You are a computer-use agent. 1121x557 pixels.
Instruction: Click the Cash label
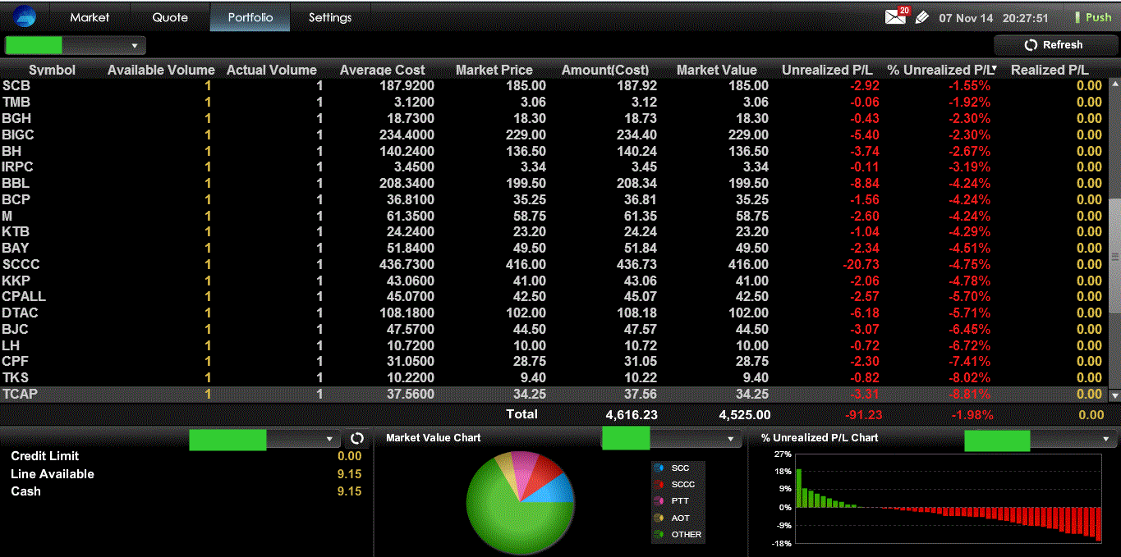pyautogui.click(x=25, y=491)
